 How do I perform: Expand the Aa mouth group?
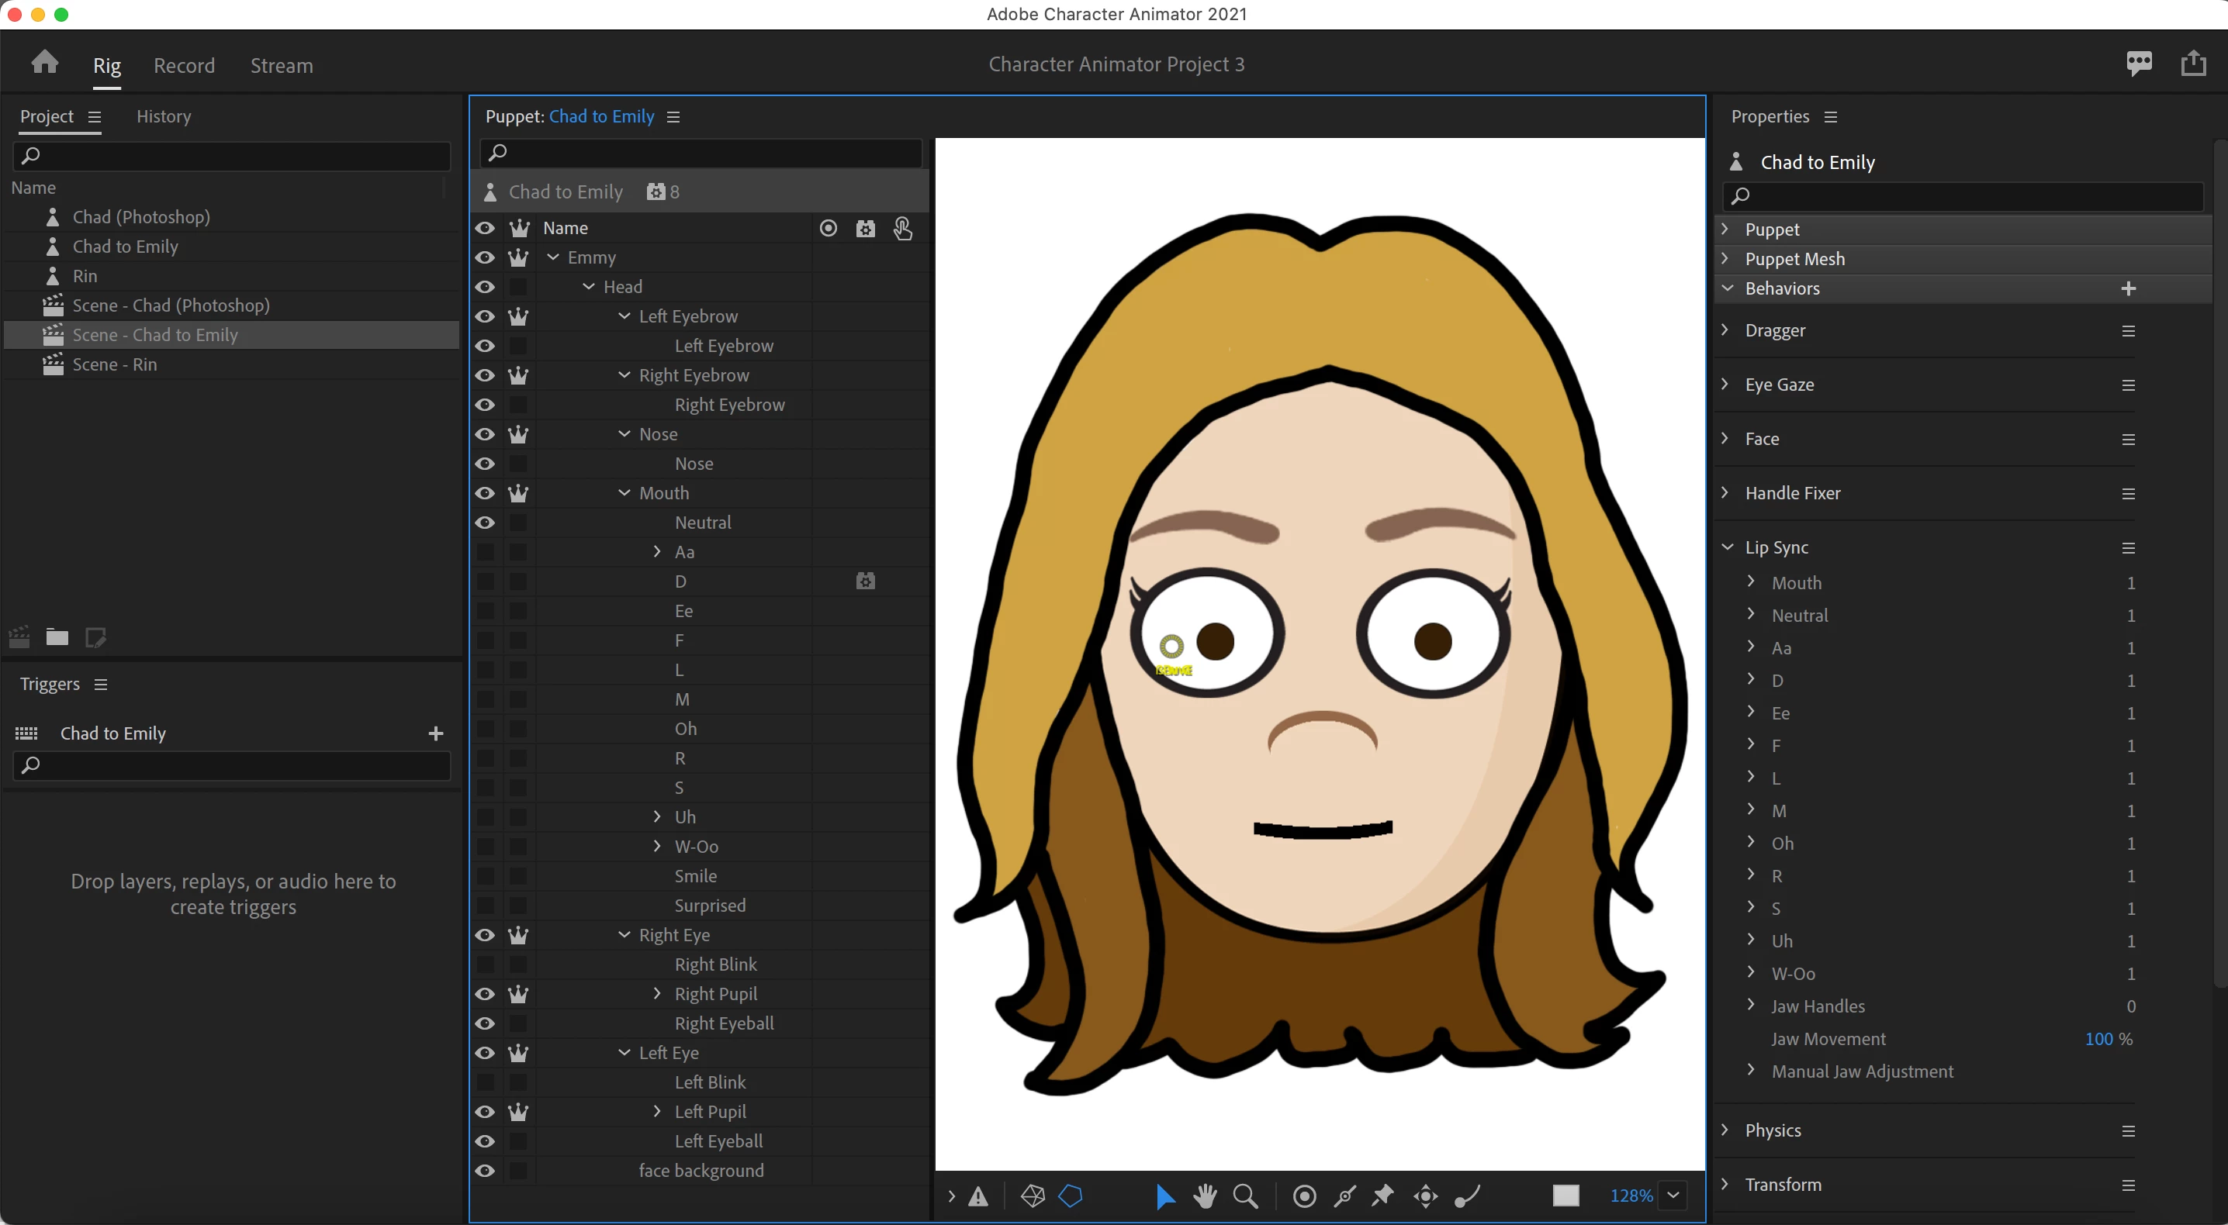pyautogui.click(x=657, y=551)
